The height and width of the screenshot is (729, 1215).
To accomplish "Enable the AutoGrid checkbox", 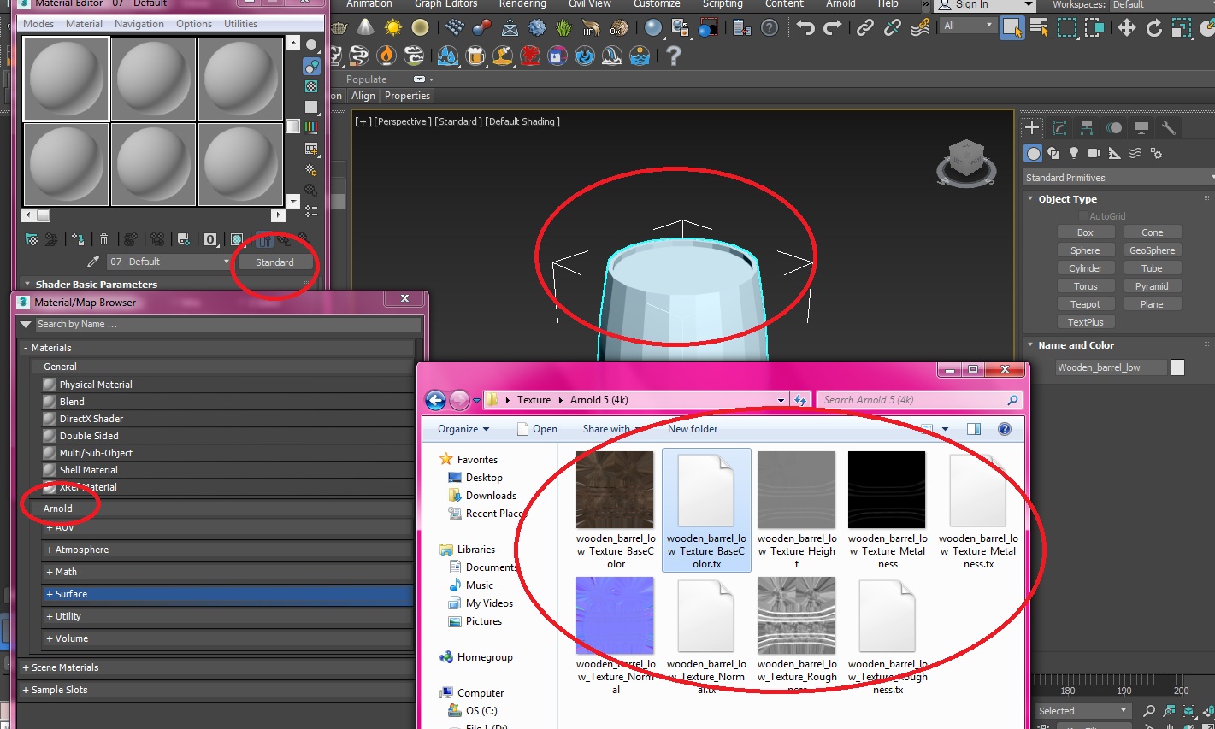I will (x=1082, y=216).
